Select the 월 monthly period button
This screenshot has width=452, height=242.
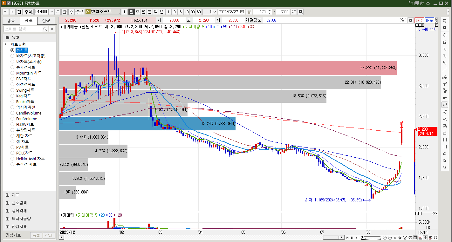[x=144, y=11]
